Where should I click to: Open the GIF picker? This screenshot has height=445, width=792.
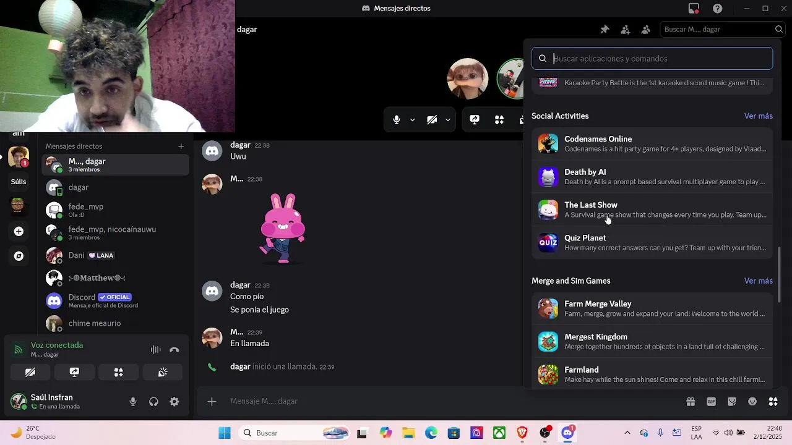tap(711, 402)
